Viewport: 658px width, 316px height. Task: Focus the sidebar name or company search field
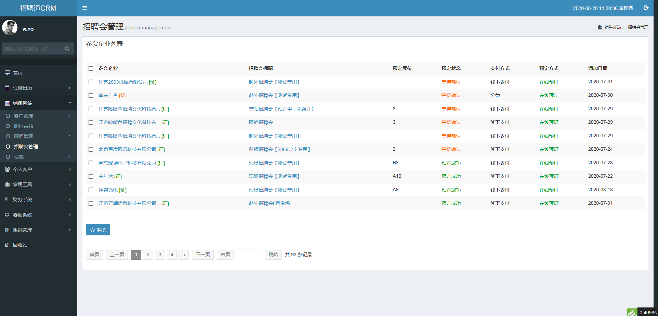click(x=33, y=49)
